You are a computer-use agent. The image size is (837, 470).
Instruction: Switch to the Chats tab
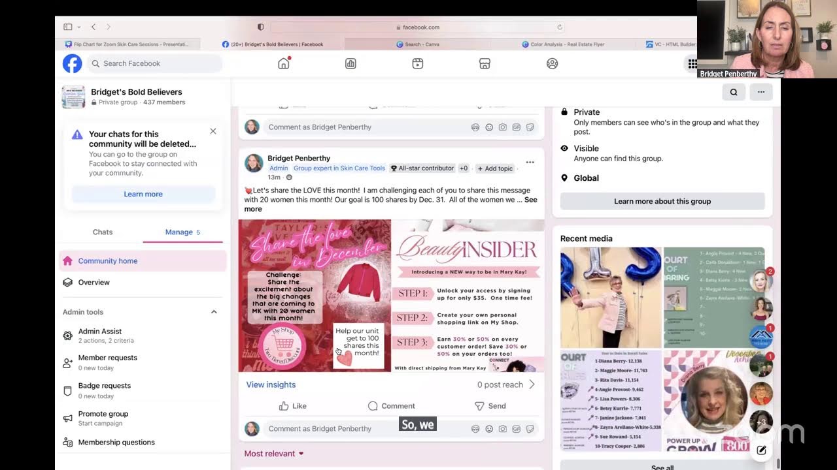[x=103, y=232]
